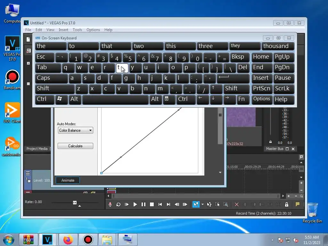Toggle the Lock Envelopes padlock icon
328x246 pixels.
pos(287,204)
